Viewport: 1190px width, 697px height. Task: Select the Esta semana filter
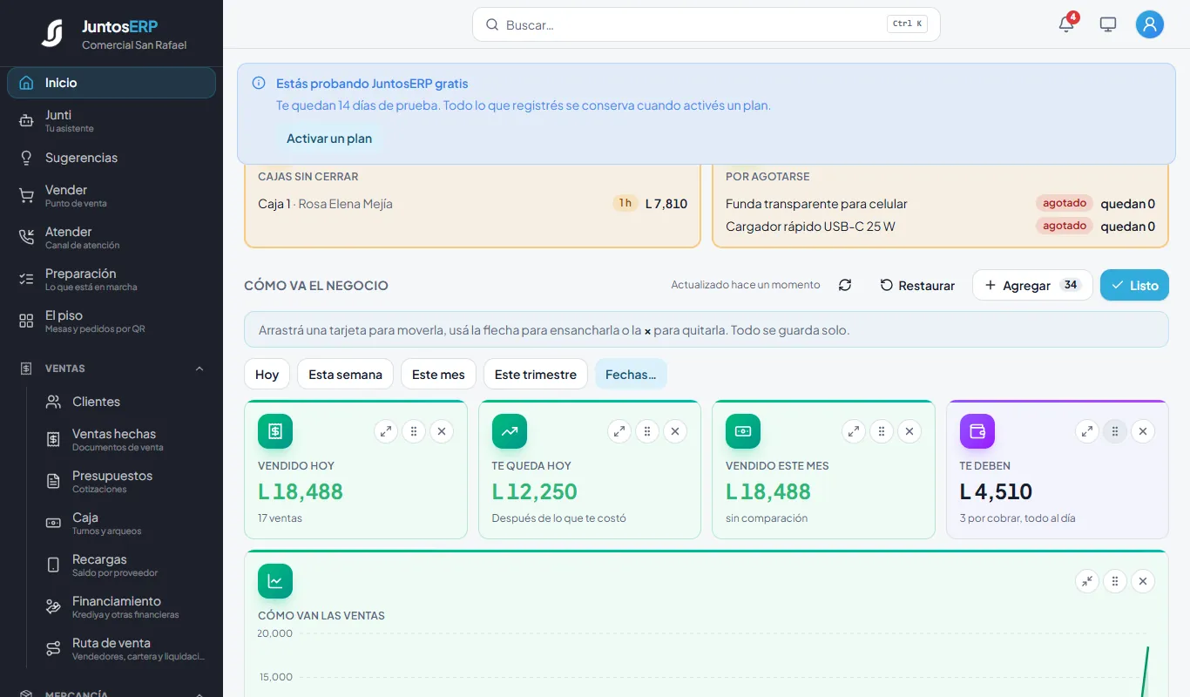(345, 374)
